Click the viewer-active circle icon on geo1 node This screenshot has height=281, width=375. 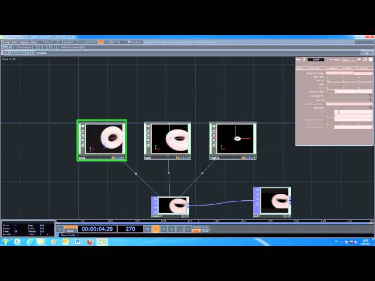pos(83,126)
